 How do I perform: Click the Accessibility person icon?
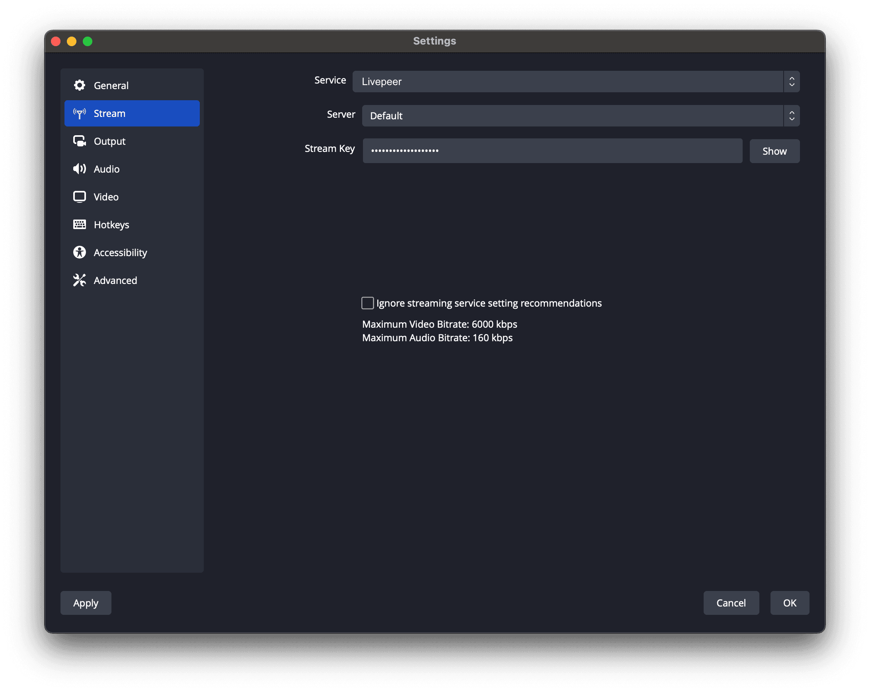click(x=80, y=253)
